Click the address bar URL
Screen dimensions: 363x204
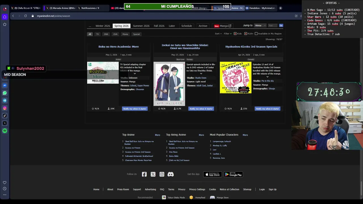coord(54,16)
